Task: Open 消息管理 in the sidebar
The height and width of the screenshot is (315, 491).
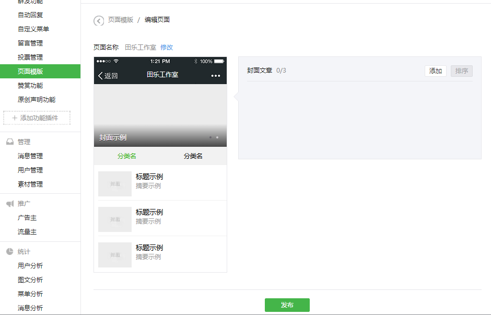Action: coord(30,156)
